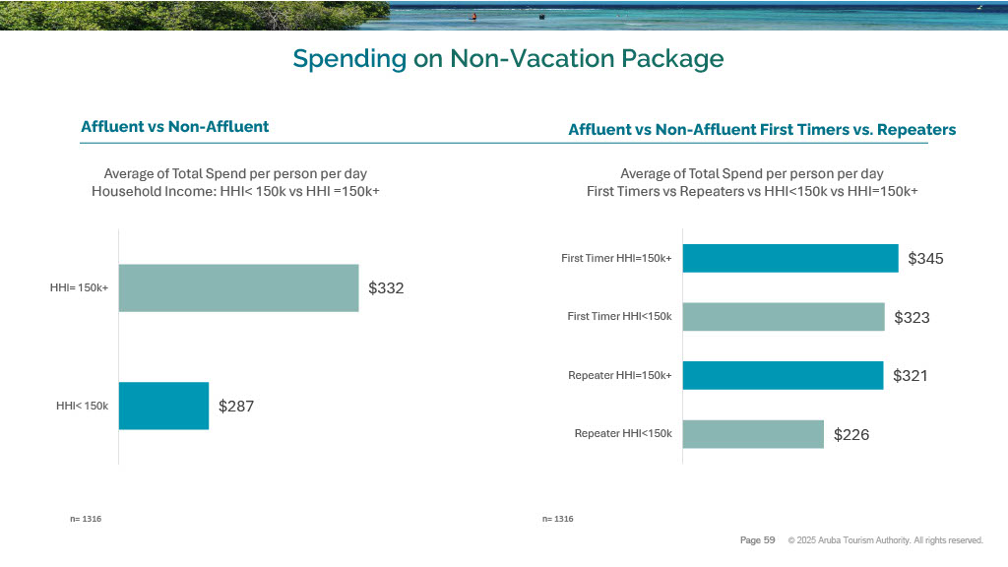Click the $226 data label

coord(851,434)
